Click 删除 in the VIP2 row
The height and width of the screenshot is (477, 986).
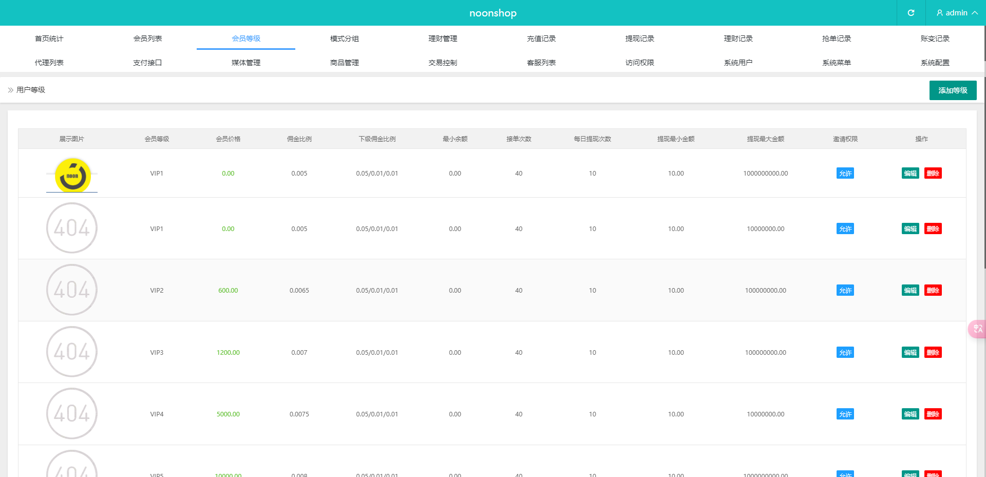pos(933,290)
